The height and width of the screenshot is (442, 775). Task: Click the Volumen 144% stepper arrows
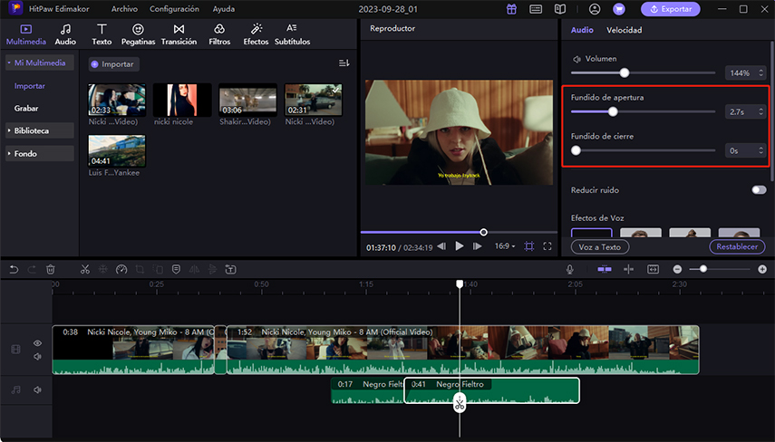(x=760, y=73)
